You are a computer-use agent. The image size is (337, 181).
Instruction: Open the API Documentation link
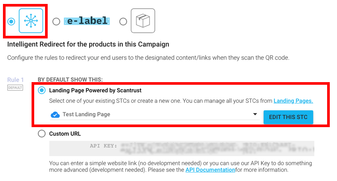210,170
